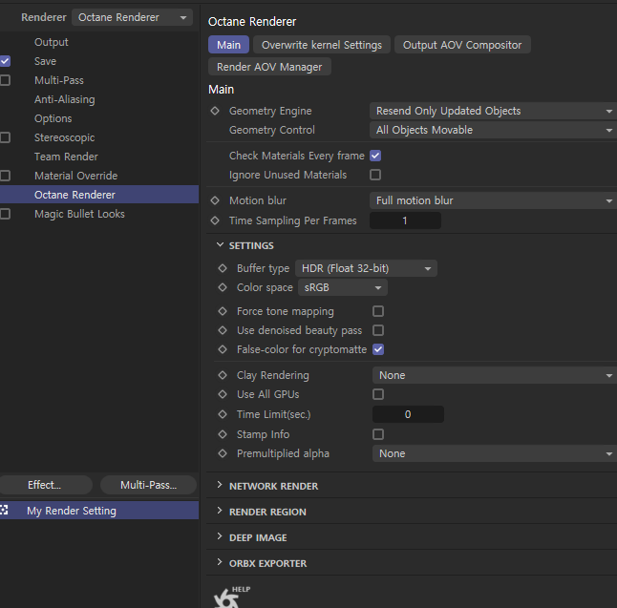
Task: Click keyframe diamond beside Color space
Action: point(223,287)
